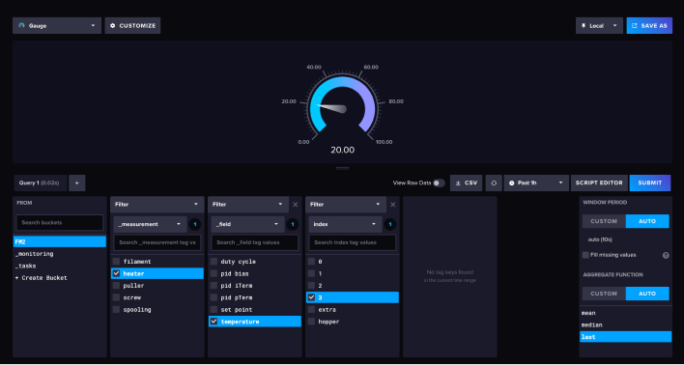Focus the Search buckets field
684x365 pixels.
60,222
